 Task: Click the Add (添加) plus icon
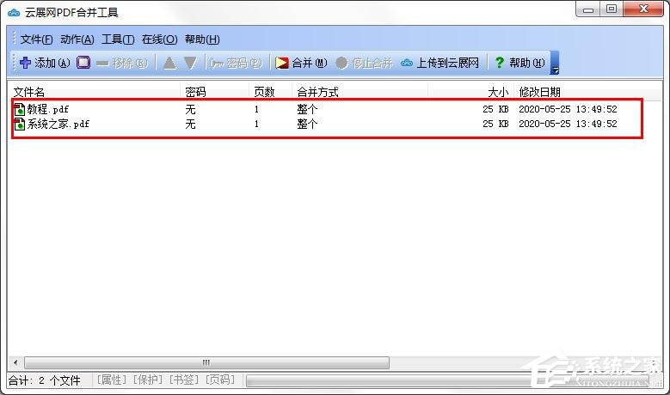25,63
